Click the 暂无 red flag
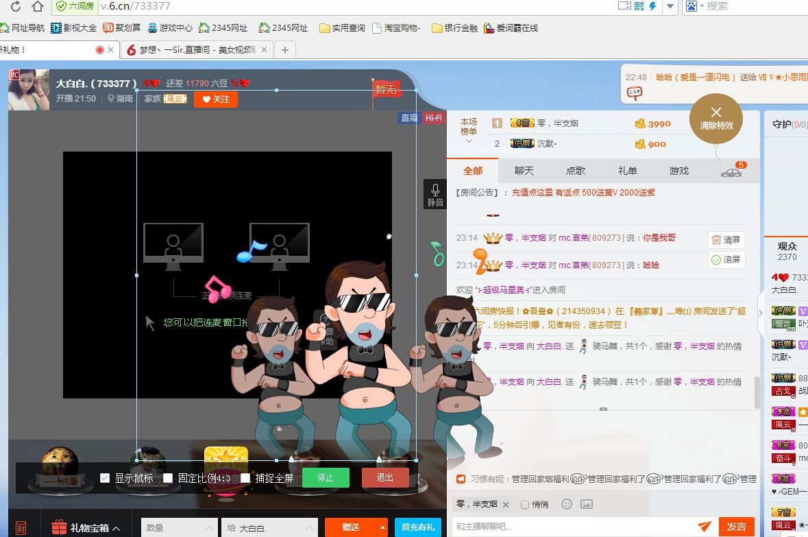The height and width of the screenshot is (537, 808). tap(386, 89)
